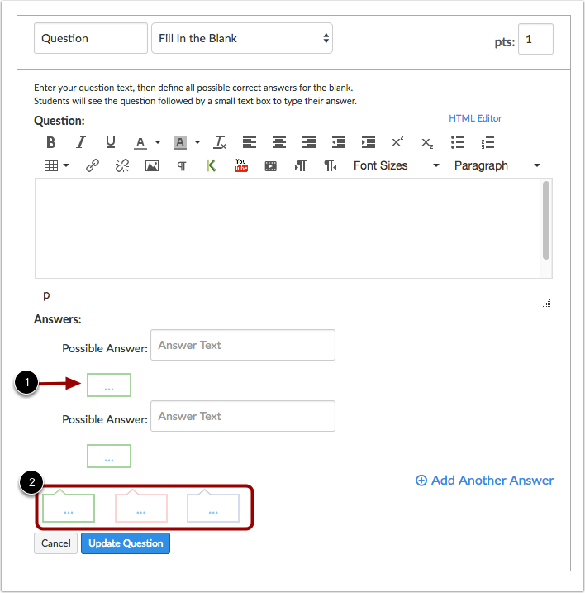Click the Question name field
This screenshot has width=585, height=593.
pyautogui.click(x=91, y=38)
